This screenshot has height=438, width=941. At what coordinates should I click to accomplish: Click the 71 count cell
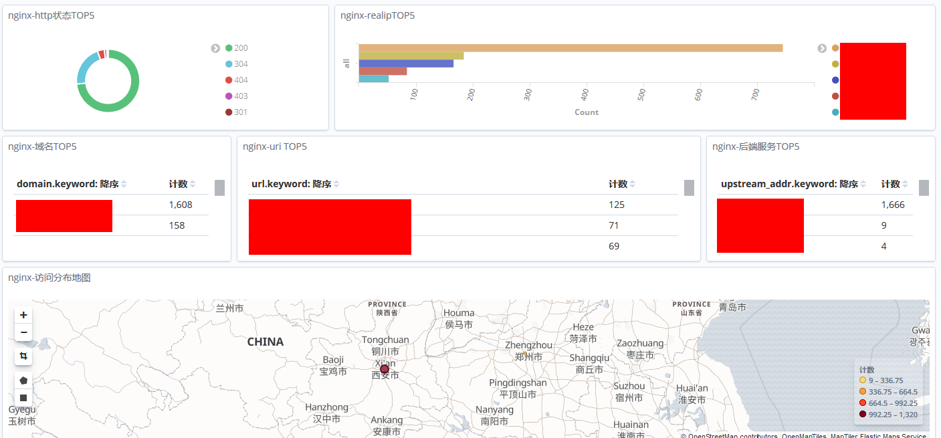[x=614, y=225]
